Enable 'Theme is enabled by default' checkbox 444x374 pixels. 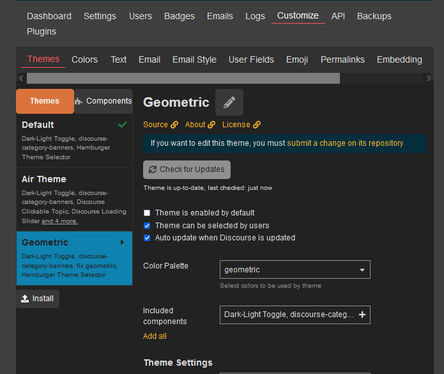coord(147,213)
